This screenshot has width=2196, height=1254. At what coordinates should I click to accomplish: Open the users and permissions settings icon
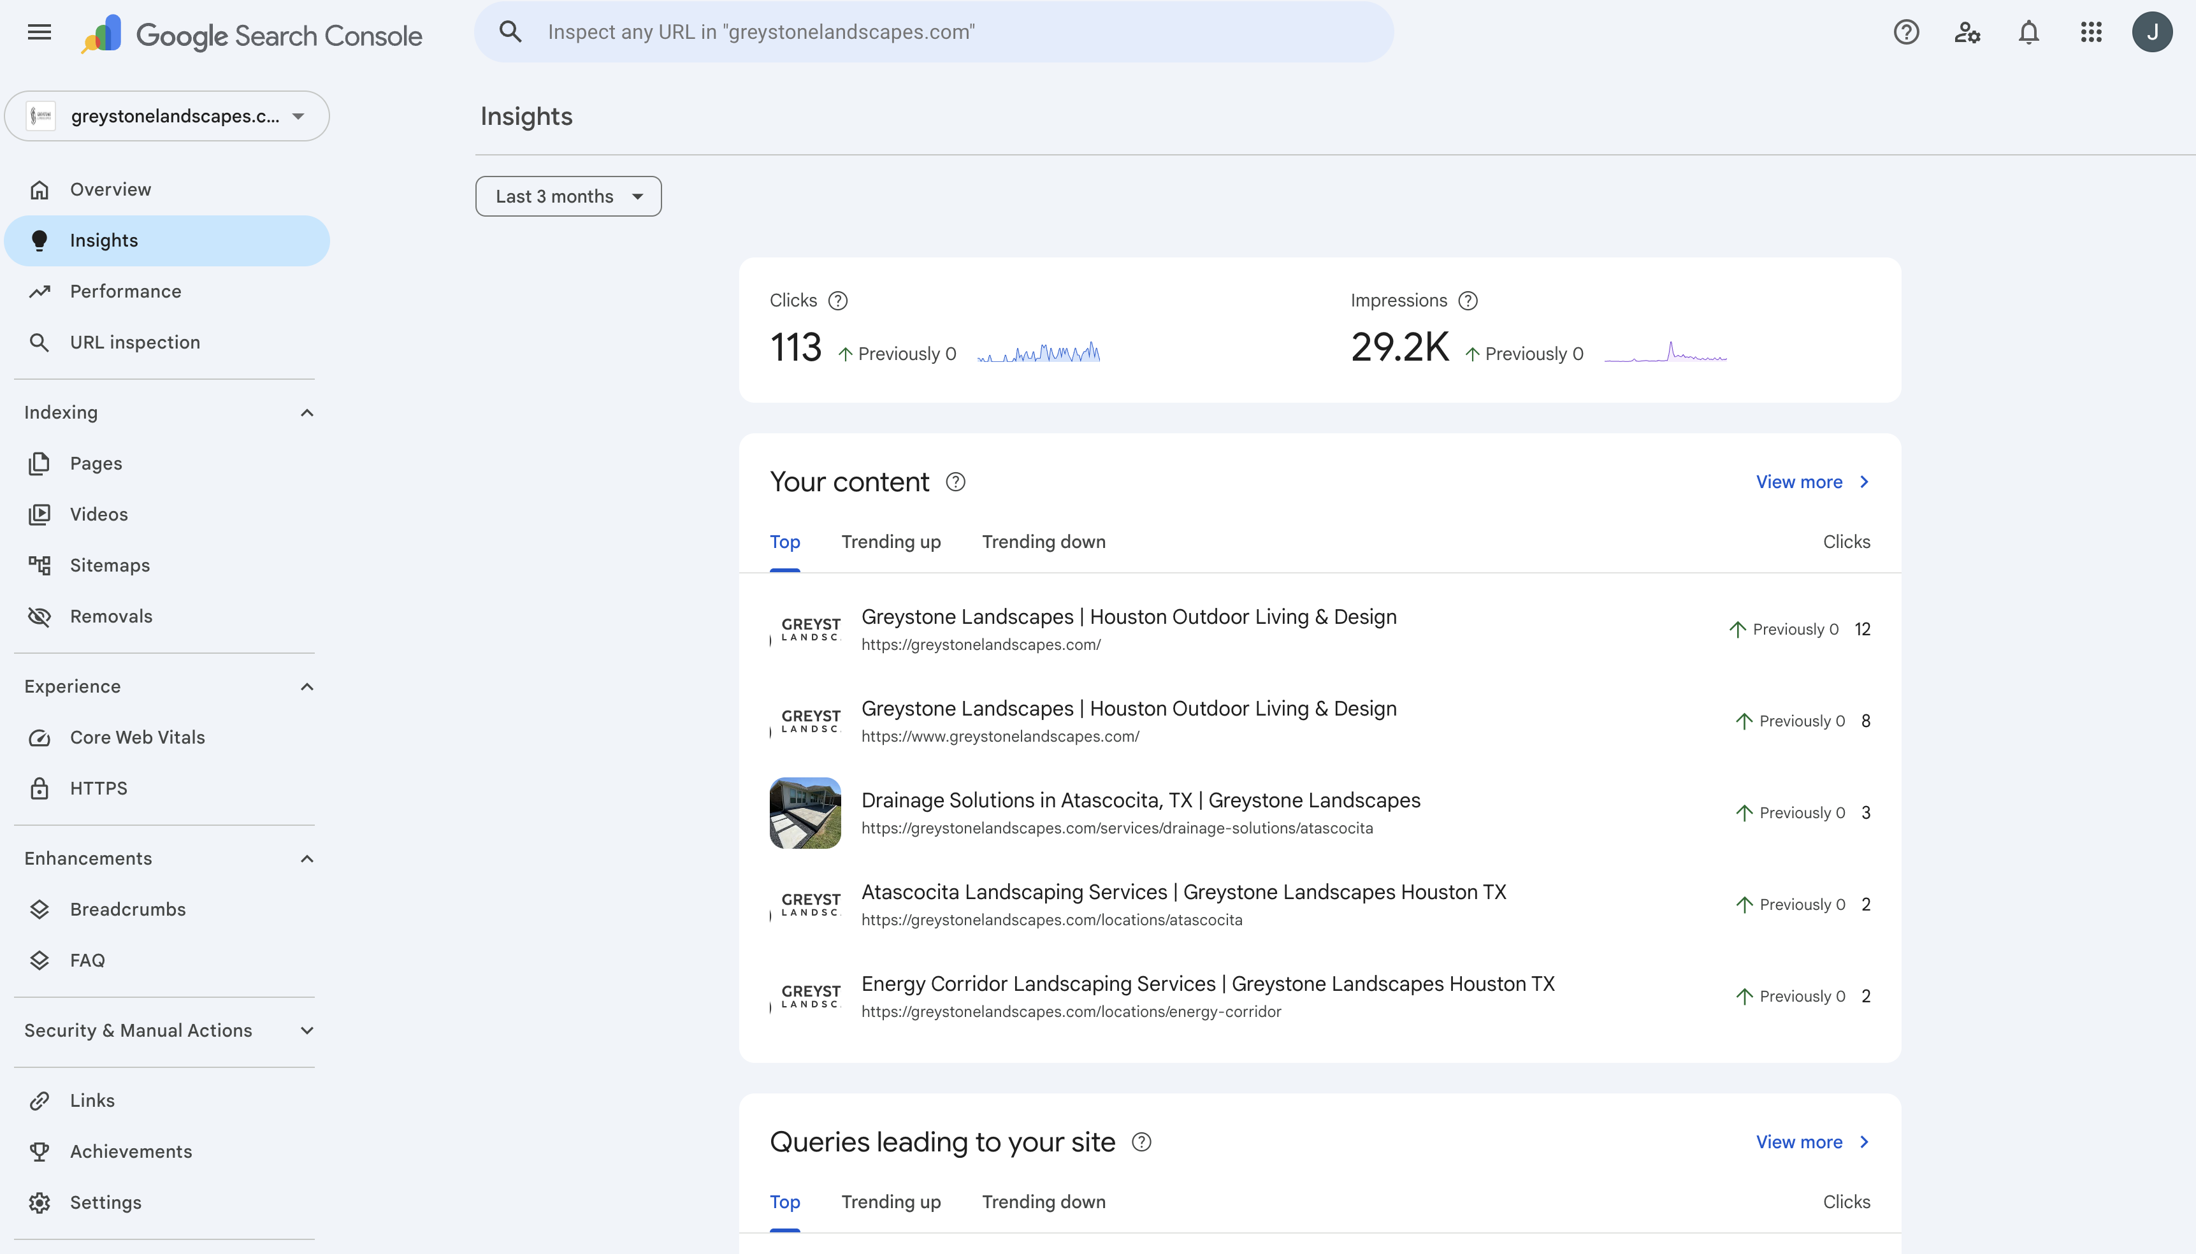point(1968,32)
